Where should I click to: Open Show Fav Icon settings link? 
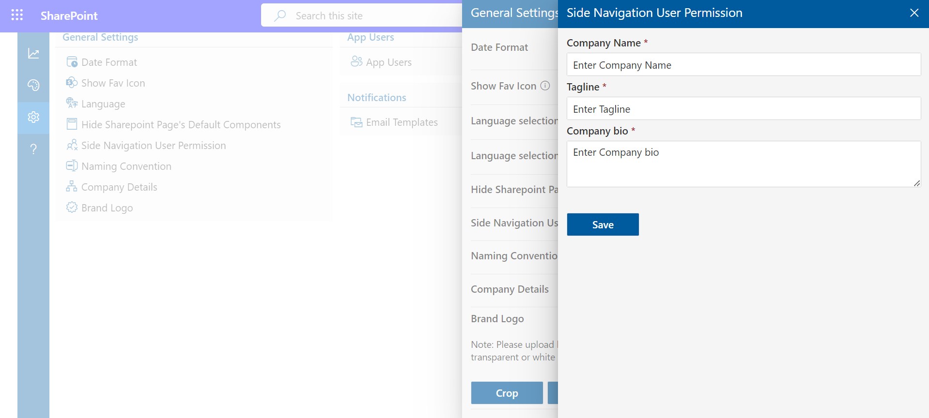point(113,83)
